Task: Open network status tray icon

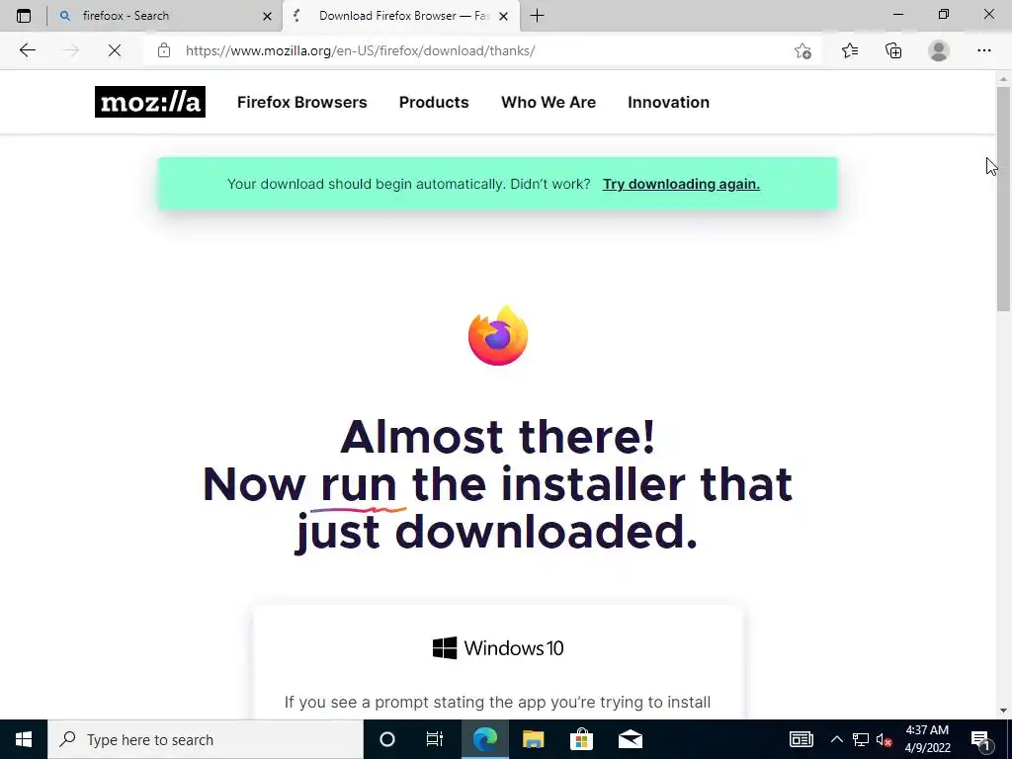Action: (x=861, y=739)
